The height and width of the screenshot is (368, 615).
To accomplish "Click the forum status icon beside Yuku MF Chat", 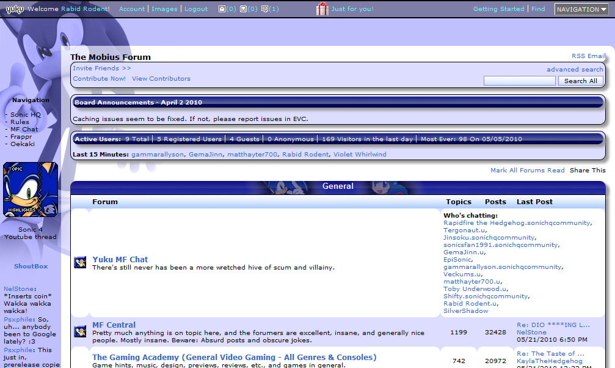I will (79, 263).
